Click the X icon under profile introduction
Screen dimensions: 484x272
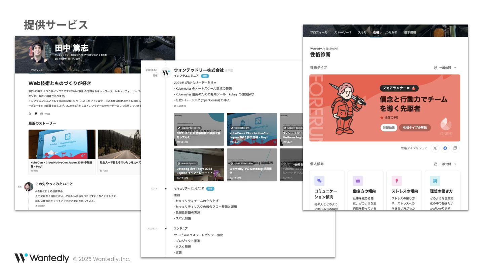coord(30,114)
